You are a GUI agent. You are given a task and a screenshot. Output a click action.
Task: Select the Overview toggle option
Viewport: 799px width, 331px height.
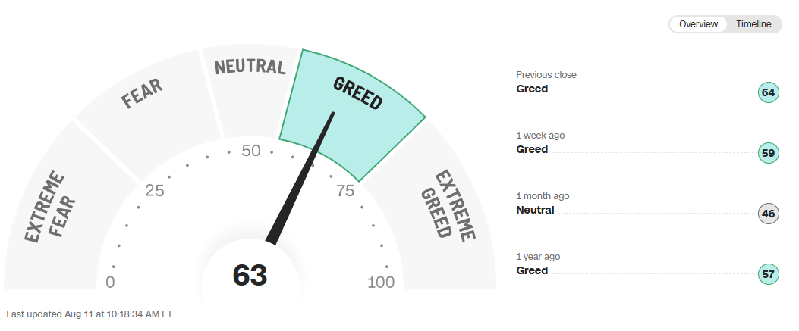point(698,24)
